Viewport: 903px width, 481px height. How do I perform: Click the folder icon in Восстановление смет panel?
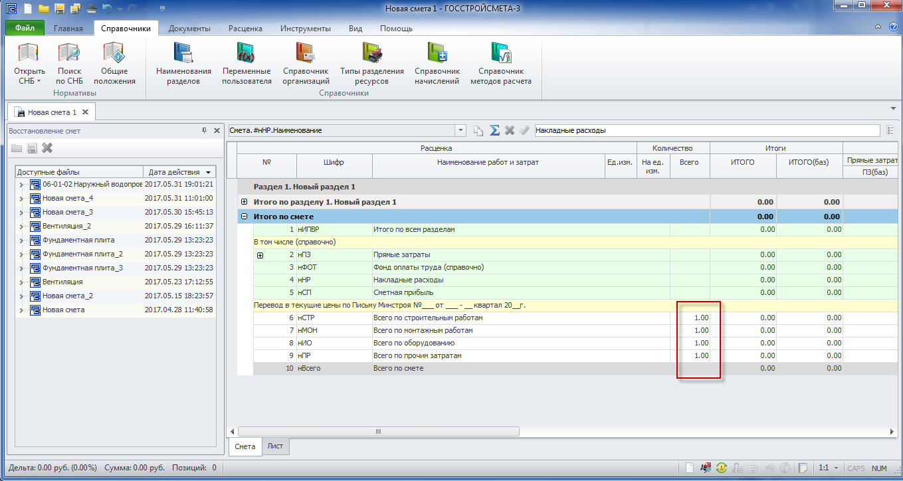17,148
